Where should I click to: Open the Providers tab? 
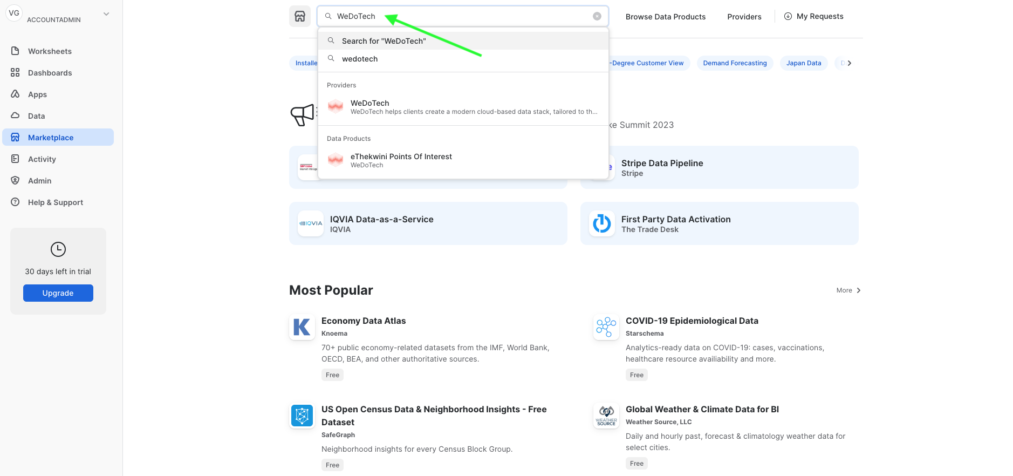[744, 17]
